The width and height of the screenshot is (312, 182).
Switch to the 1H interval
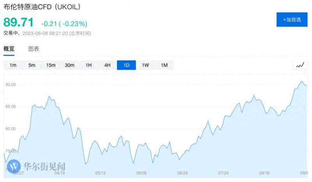89,65
